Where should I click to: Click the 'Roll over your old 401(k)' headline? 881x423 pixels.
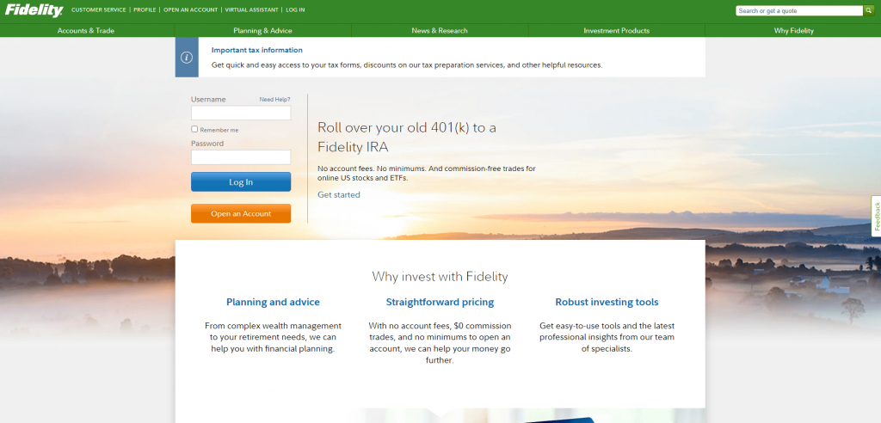coord(407,137)
